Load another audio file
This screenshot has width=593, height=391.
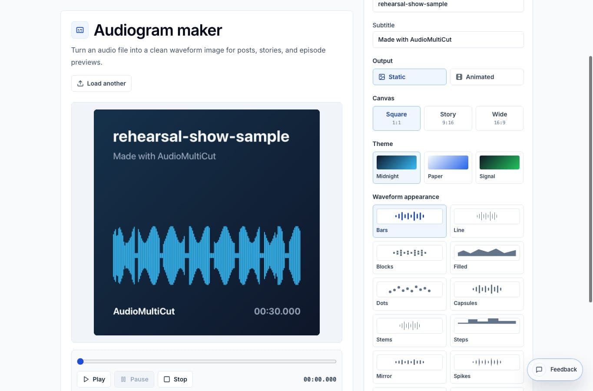point(101,83)
